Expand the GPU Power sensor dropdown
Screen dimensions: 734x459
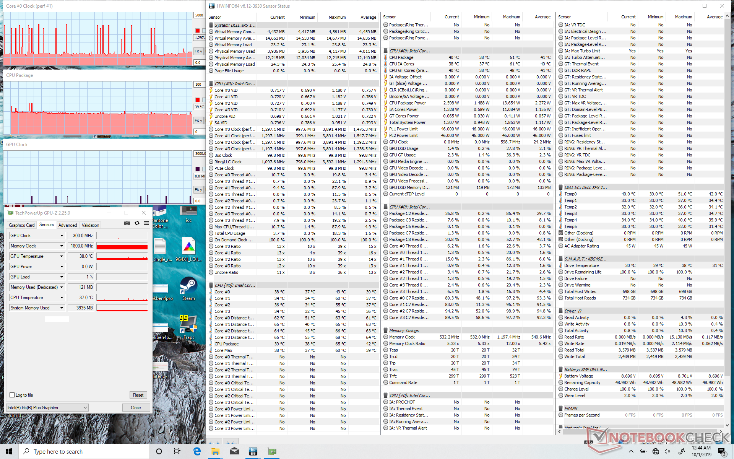(x=62, y=267)
